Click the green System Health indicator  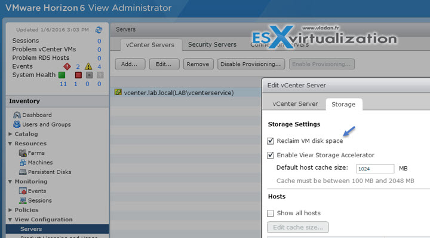pos(62,75)
